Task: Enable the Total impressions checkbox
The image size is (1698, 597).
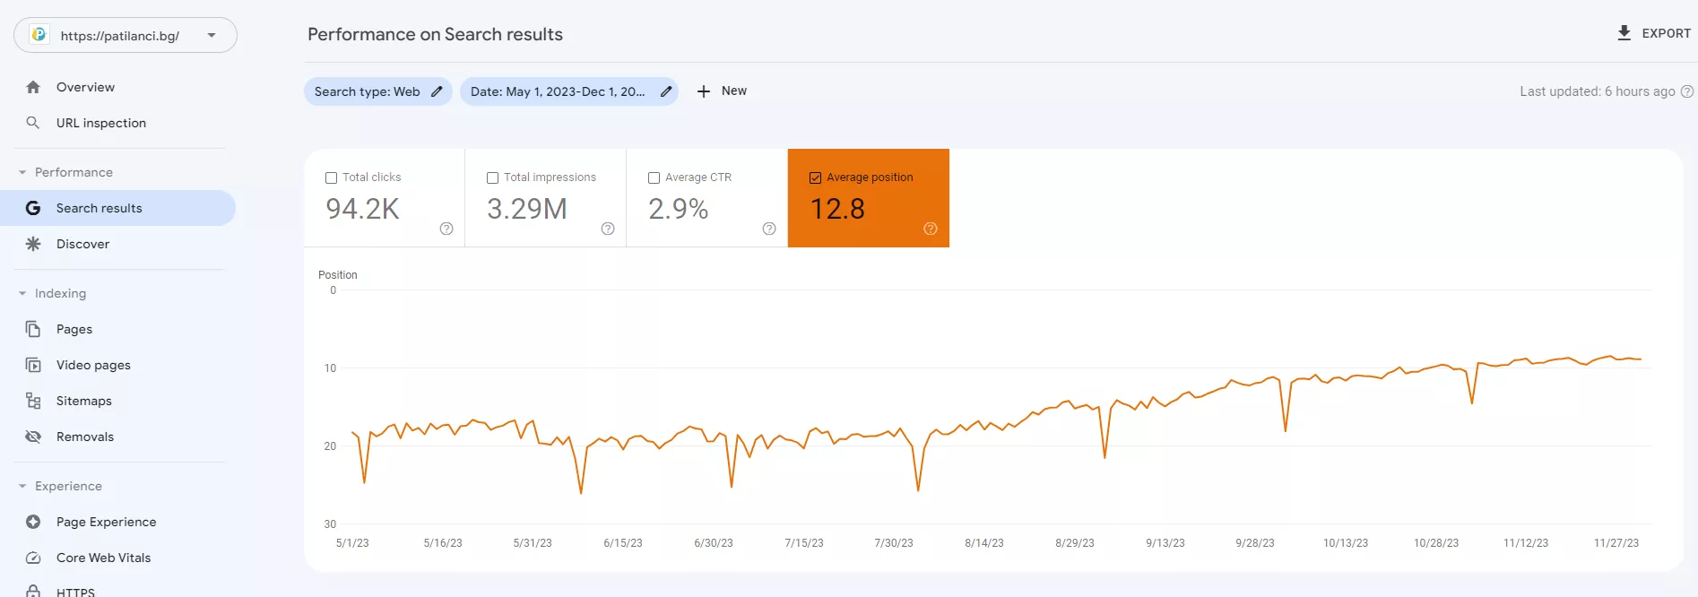Action: tap(492, 177)
